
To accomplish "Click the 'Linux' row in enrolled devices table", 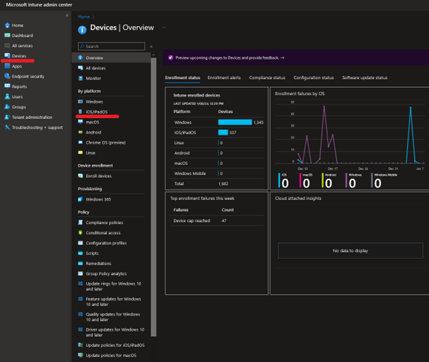I will 217,143.
